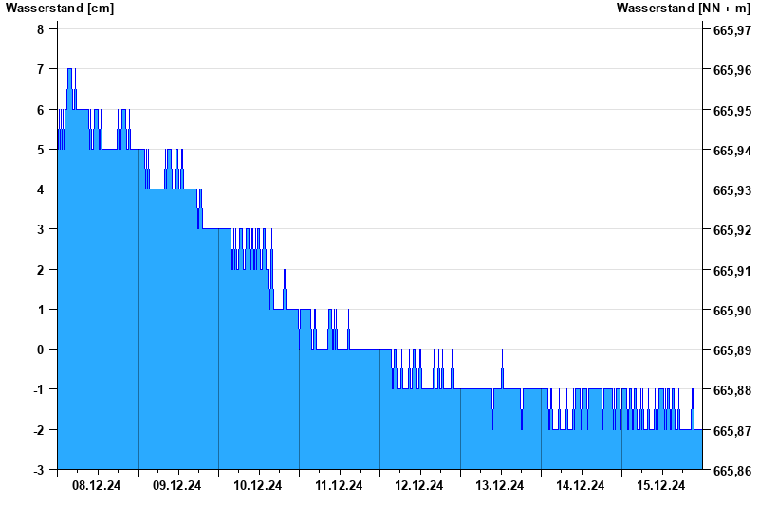
Task: Click the 08.12.24 date label
Action: coord(97,486)
